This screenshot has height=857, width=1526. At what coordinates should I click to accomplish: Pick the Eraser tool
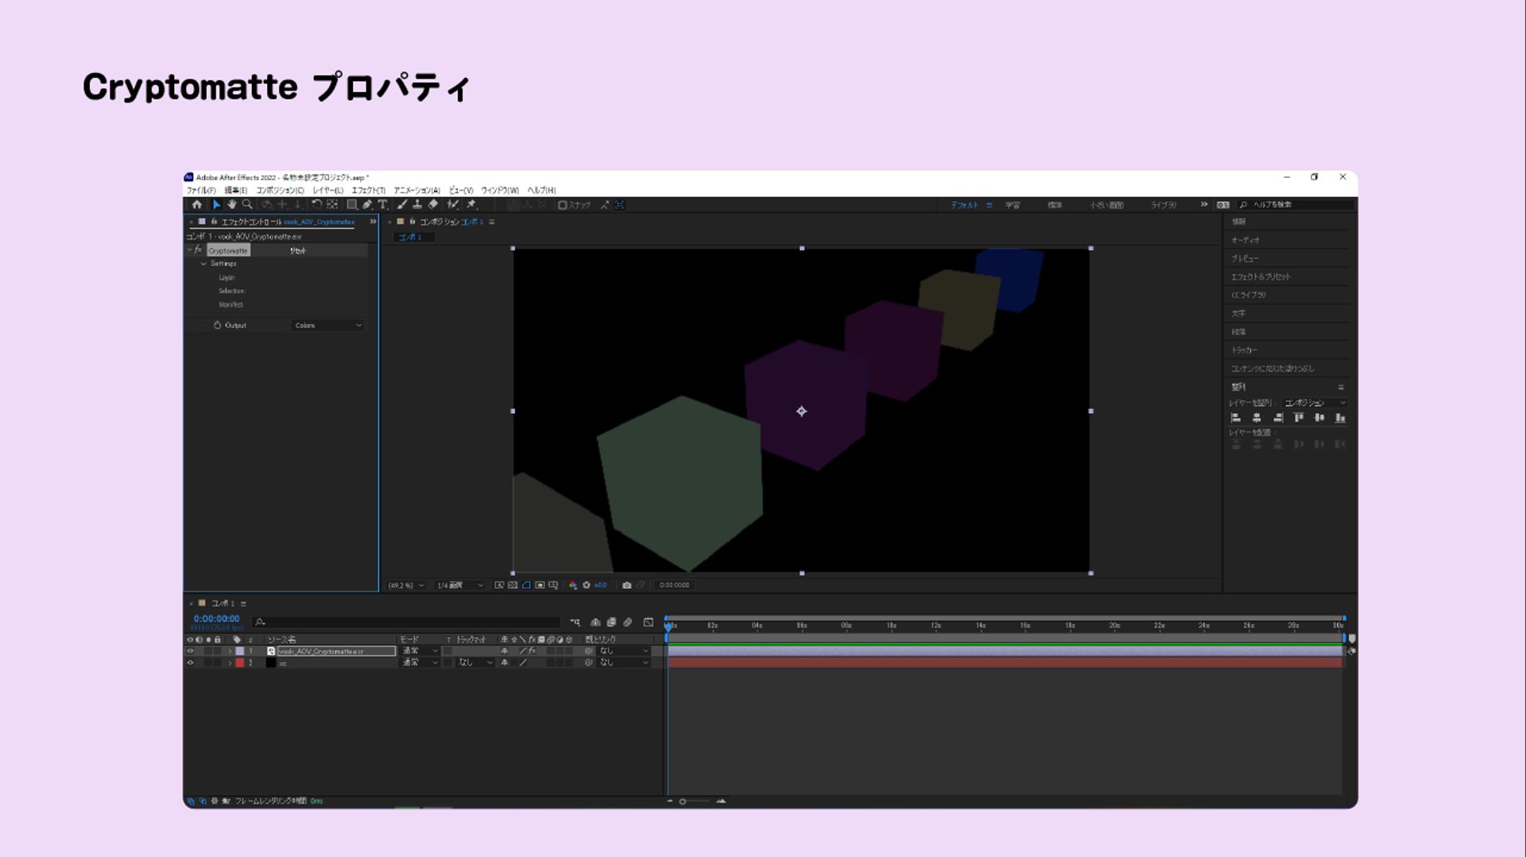pos(433,205)
